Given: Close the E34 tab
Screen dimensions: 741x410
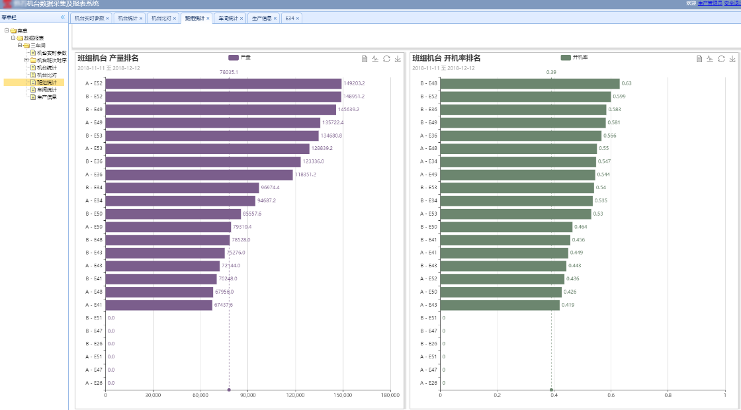Looking at the screenshot, I should (298, 19).
